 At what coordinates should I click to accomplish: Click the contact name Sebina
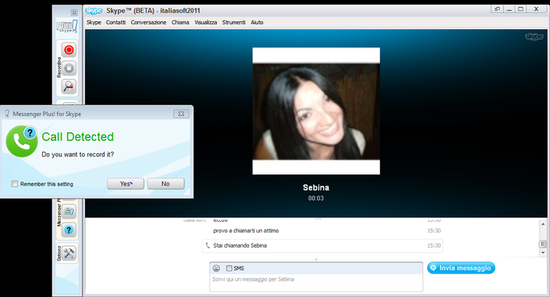(x=316, y=187)
